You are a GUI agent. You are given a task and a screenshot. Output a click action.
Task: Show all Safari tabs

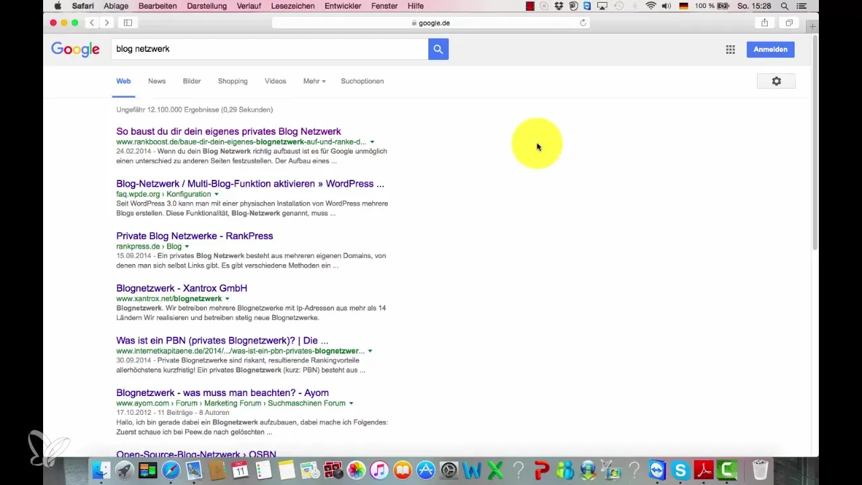pyautogui.click(x=789, y=23)
